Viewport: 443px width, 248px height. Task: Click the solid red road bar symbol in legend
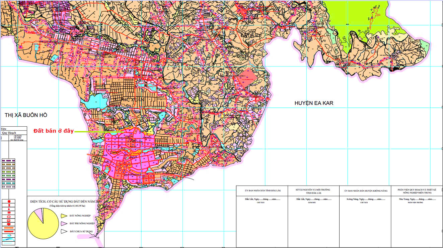point(9,232)
